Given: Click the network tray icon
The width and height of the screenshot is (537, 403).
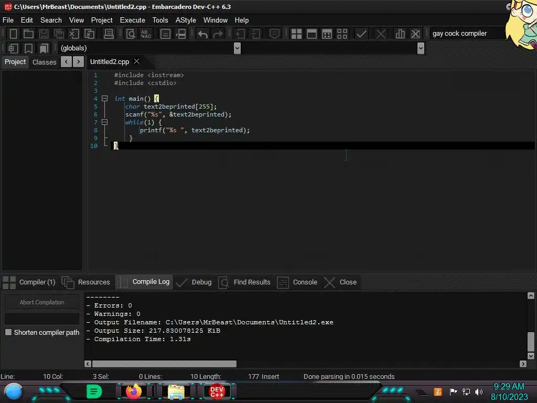Looking at the screenshot, I should [x=466, y=391].
